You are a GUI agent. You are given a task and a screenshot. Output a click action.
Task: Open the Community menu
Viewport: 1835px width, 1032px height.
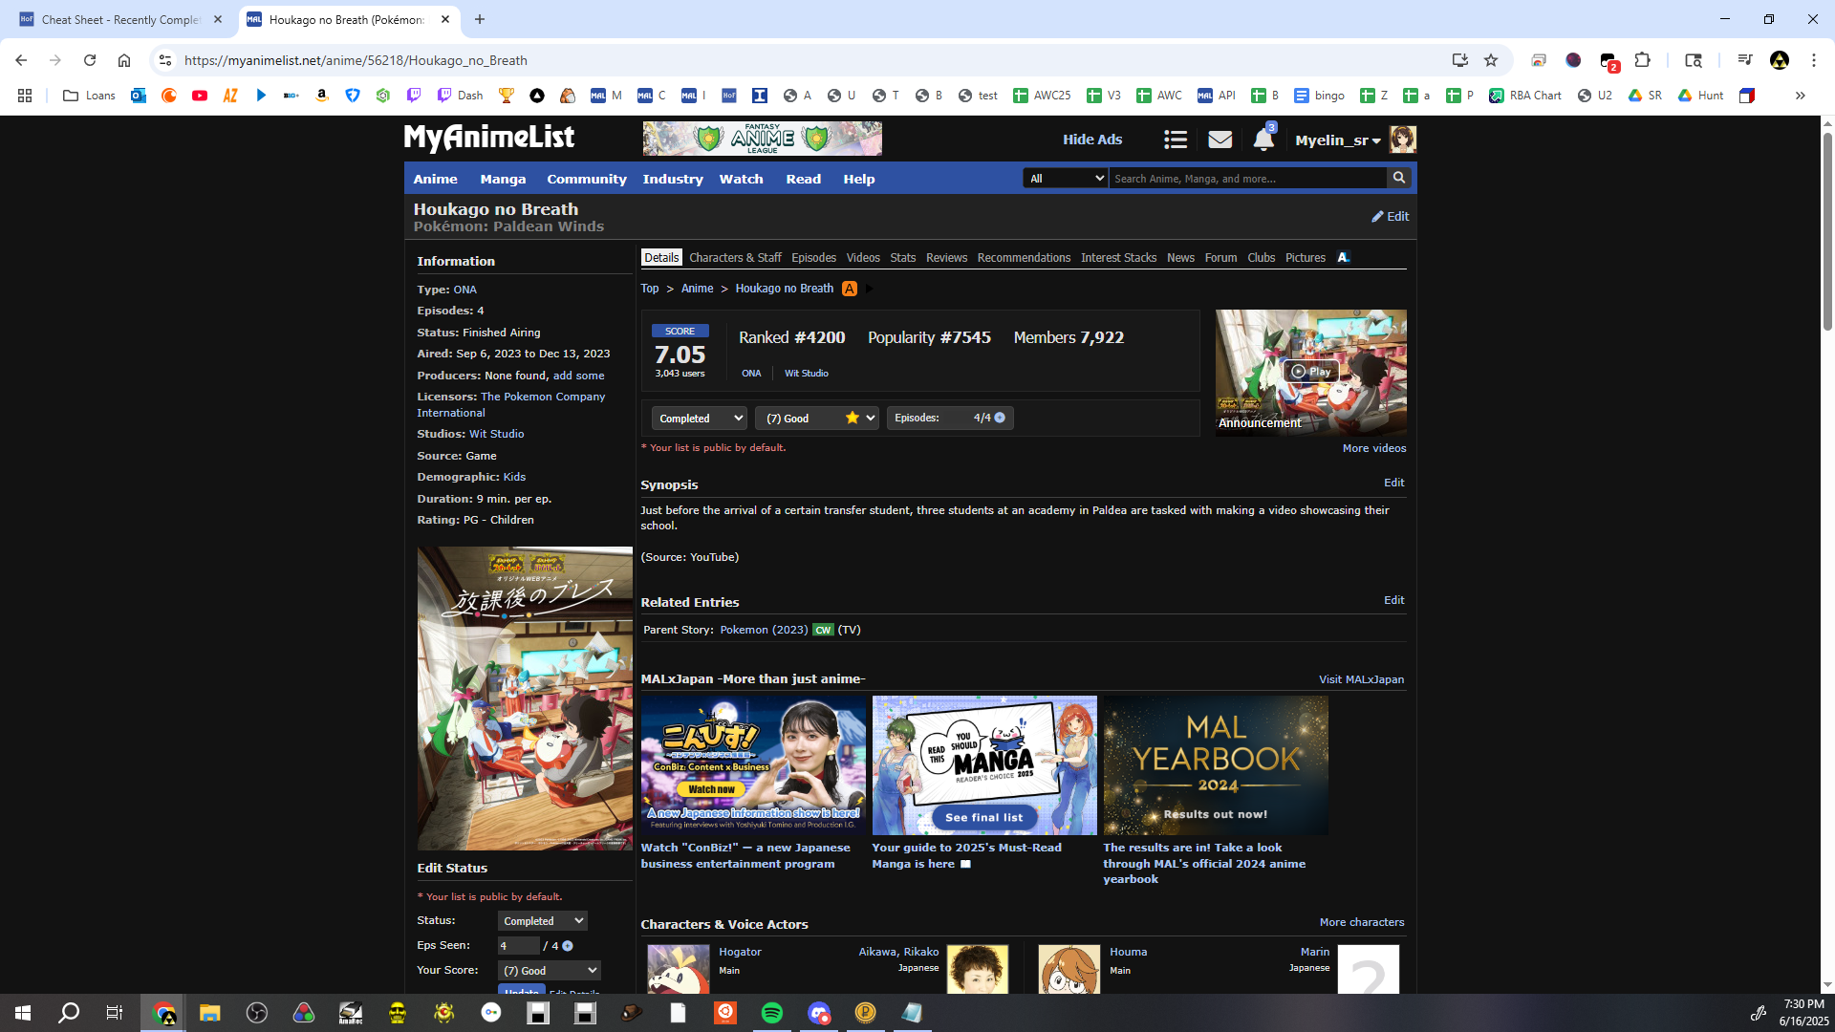coord(586,179)
